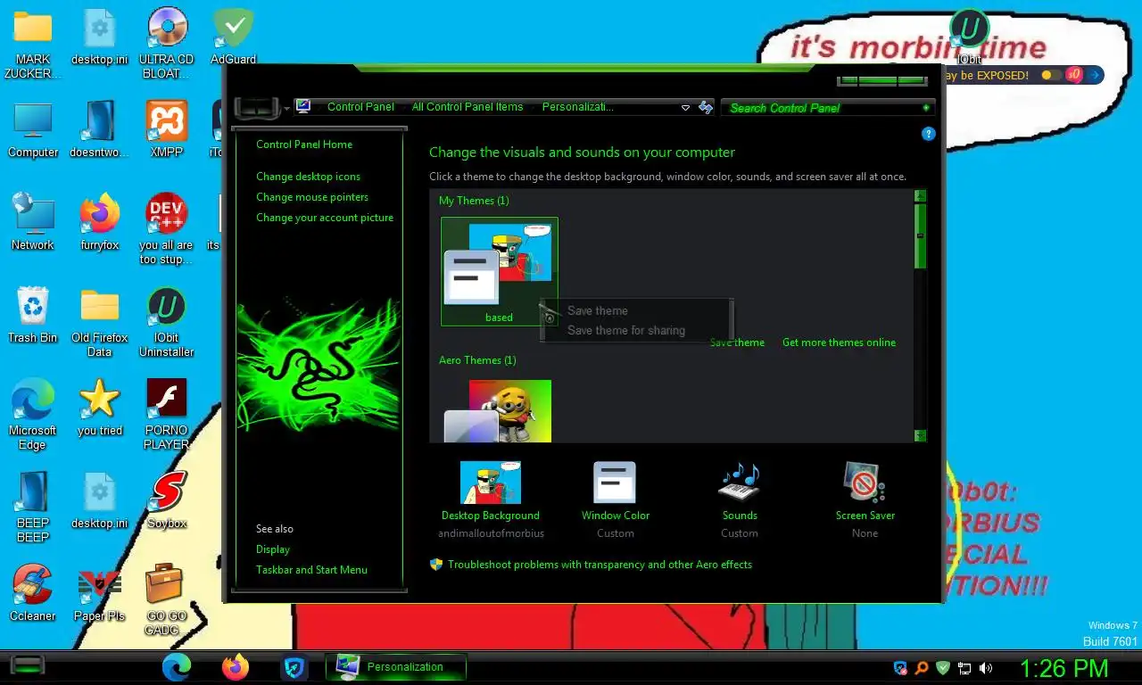Launch XMPP from the desktop
Image resolution: width=1142 pixels, height=685 pixels.
[x=166, y=129]
